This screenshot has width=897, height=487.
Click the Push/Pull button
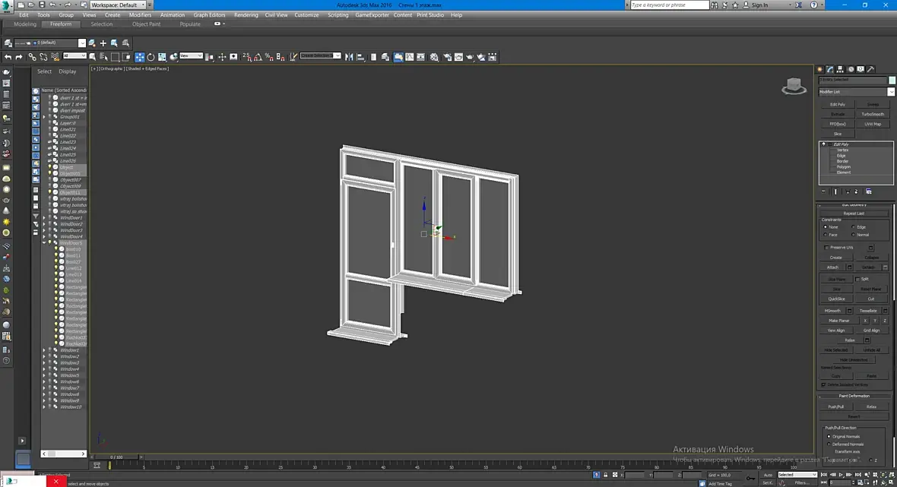coord(835,406)
